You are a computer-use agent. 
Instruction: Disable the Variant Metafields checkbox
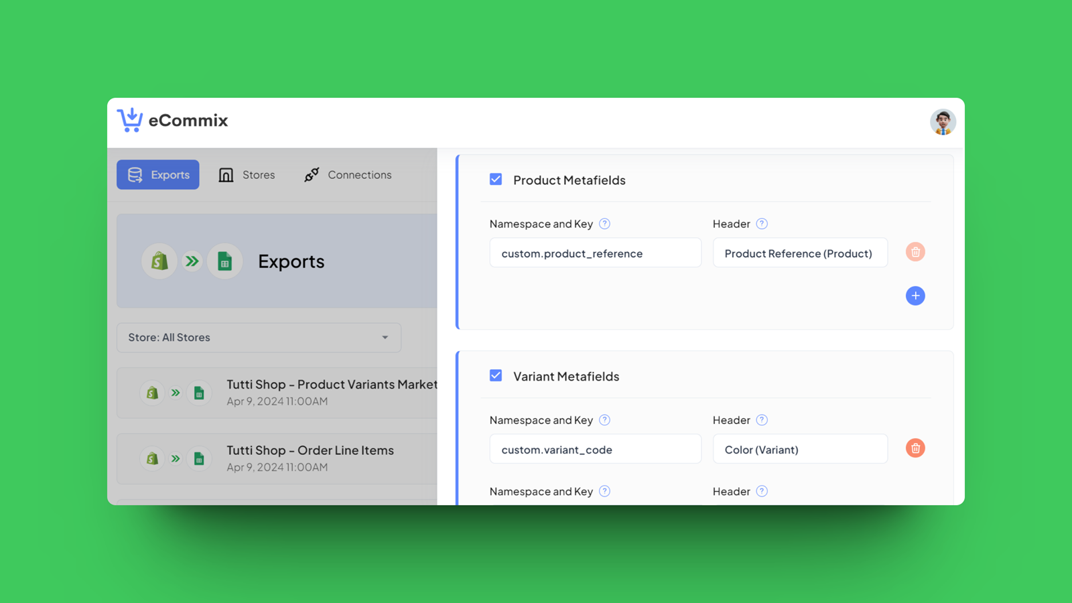coord(496,375)
